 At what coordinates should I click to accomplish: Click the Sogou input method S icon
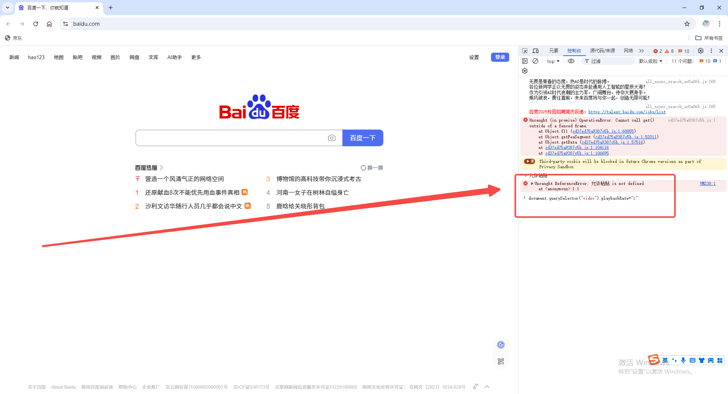click(x=654, y=359)
